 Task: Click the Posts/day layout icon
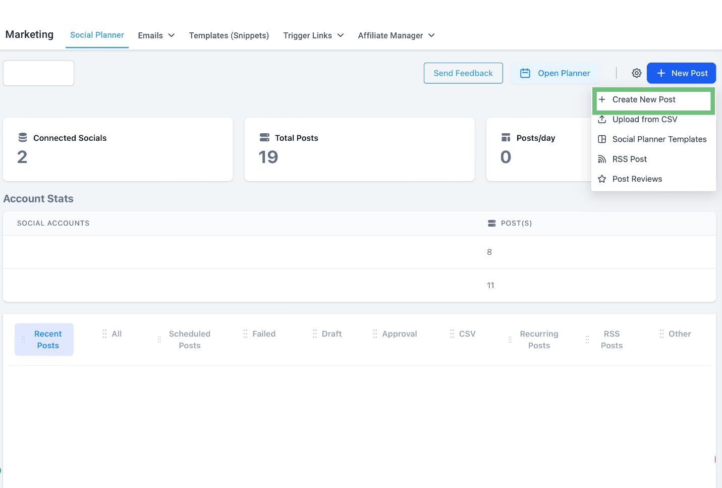coord(506,137)
